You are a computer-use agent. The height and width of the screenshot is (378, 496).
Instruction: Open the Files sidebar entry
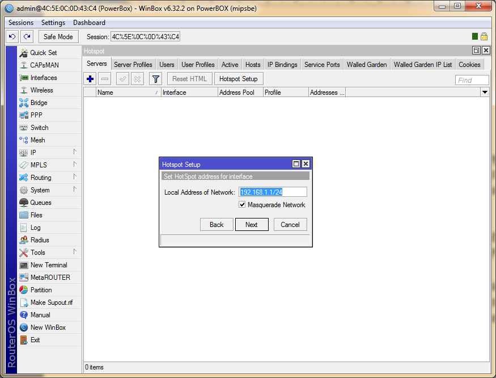36,215
